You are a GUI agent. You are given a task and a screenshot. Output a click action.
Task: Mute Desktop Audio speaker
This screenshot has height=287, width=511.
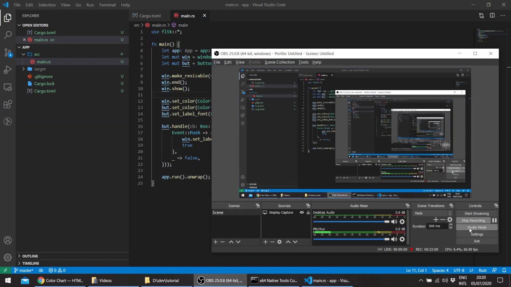tap(394, 222)
